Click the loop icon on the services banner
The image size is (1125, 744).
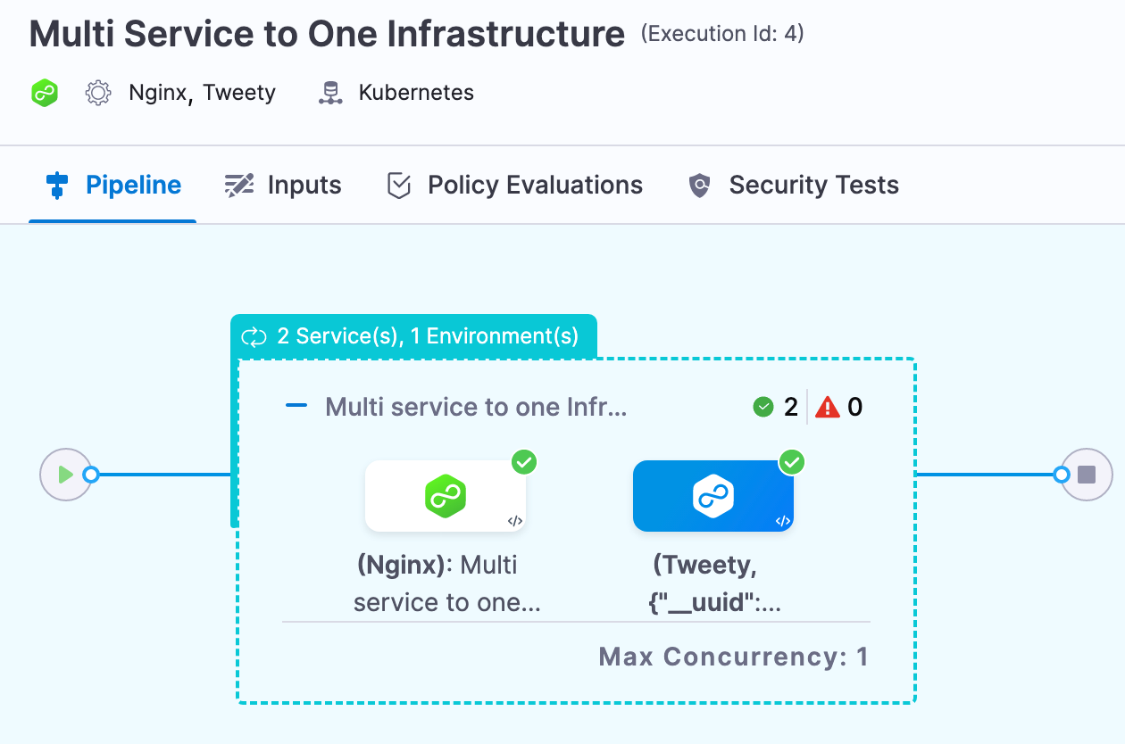[x=254, y=336]
